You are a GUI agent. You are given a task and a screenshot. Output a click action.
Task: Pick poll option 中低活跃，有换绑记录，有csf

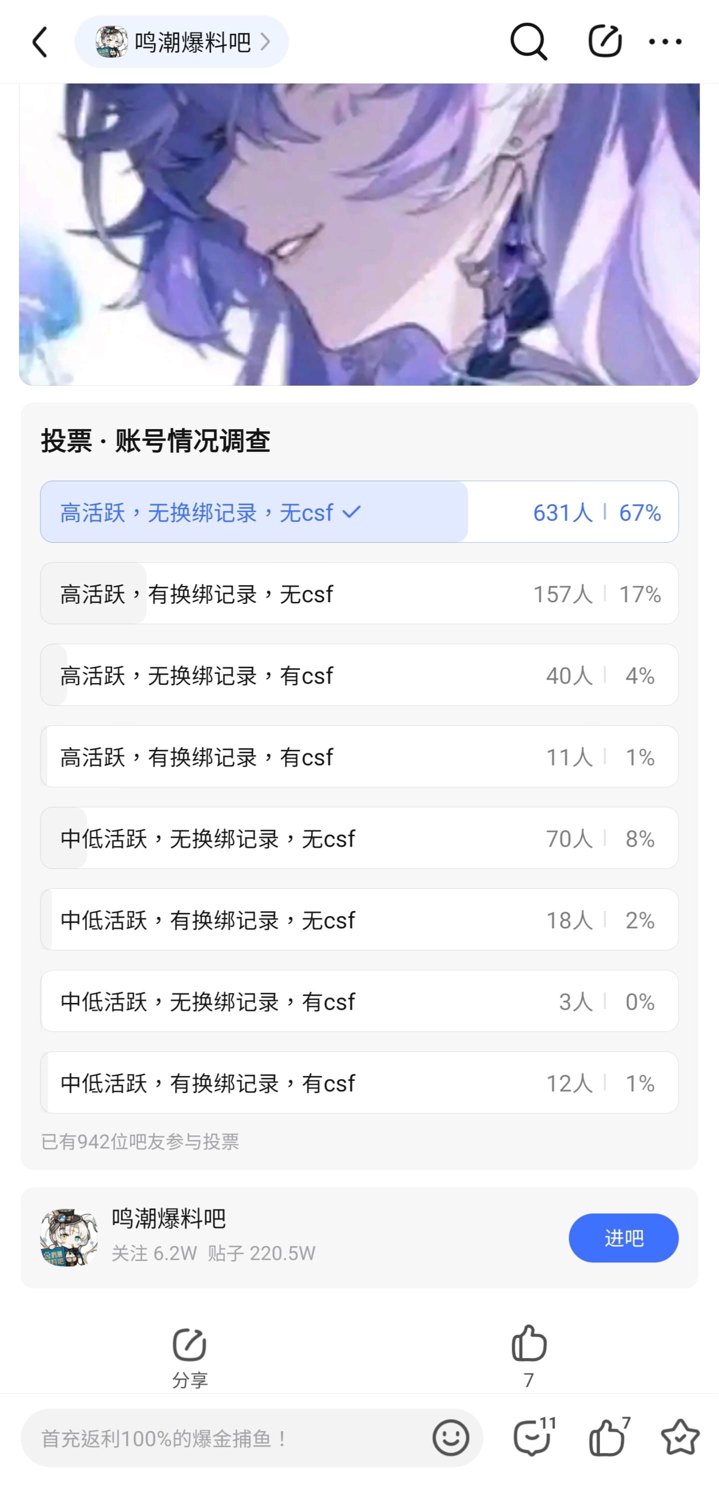coord(359,1082)
